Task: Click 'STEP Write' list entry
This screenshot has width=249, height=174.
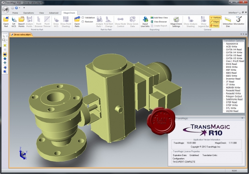Action: [x=232, y=105]
